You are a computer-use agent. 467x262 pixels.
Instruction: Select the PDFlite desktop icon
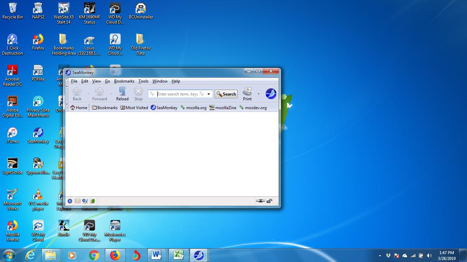38,73
